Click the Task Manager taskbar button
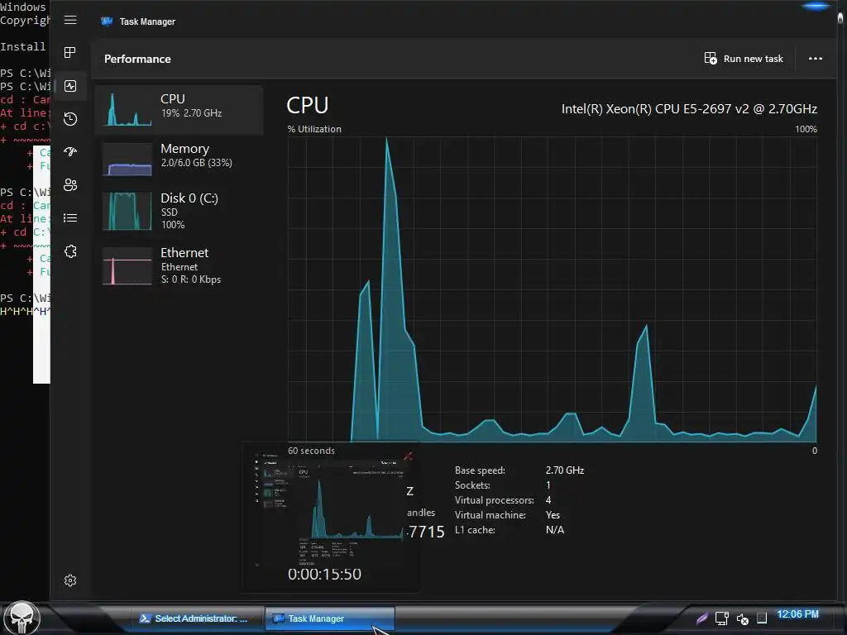This screenshot has width=847, height=635. point(329,618)
